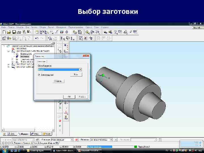Click the magnifier zoom icon in top toolbar

tap(88, 32)
